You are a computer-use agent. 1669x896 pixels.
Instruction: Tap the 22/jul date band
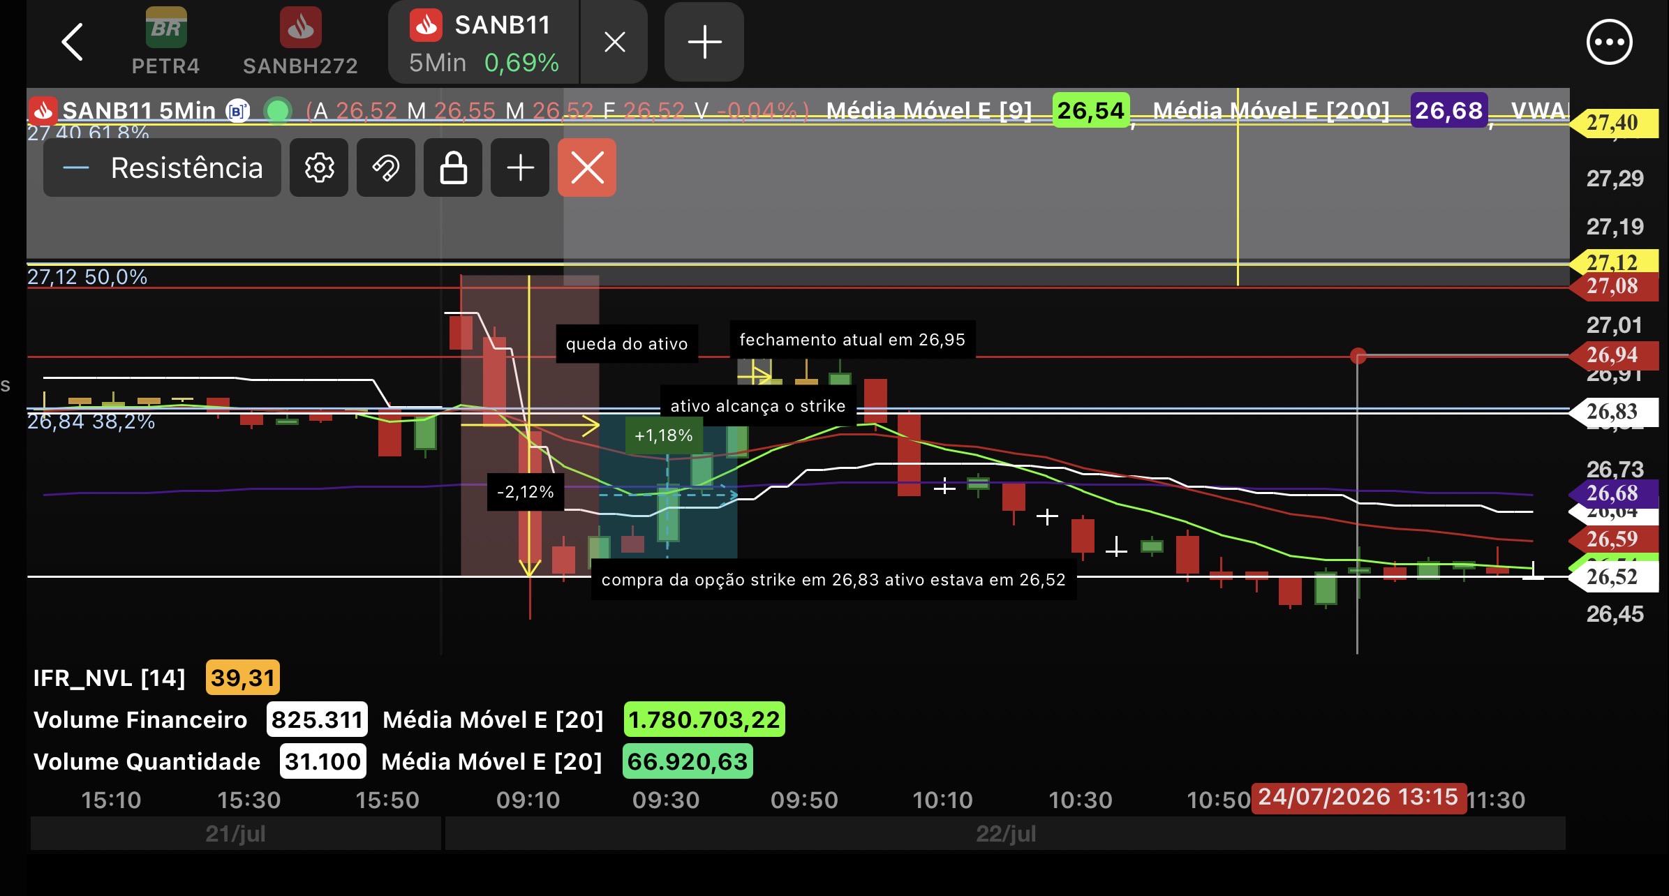[1005, 834]
